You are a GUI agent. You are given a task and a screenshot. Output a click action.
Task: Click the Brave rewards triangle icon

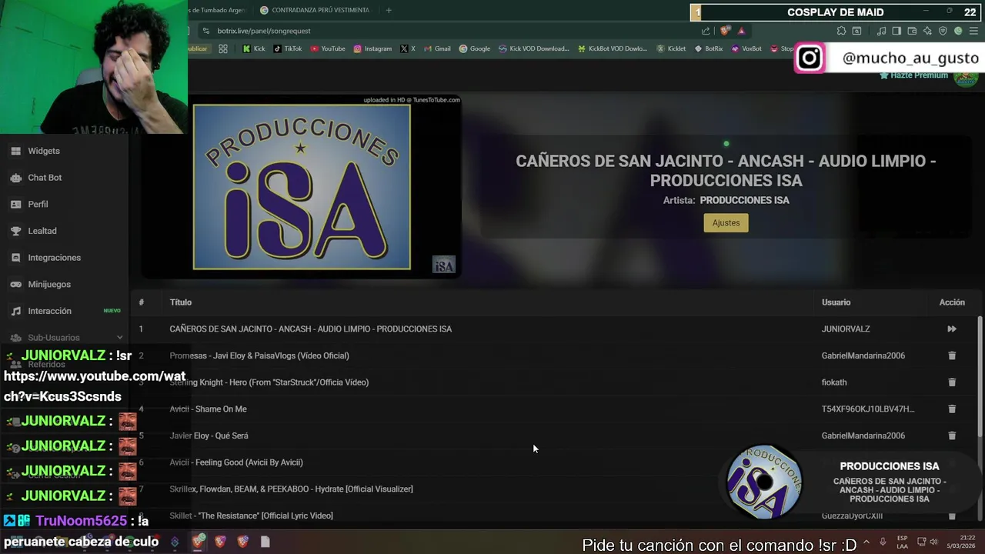[741, 31]
